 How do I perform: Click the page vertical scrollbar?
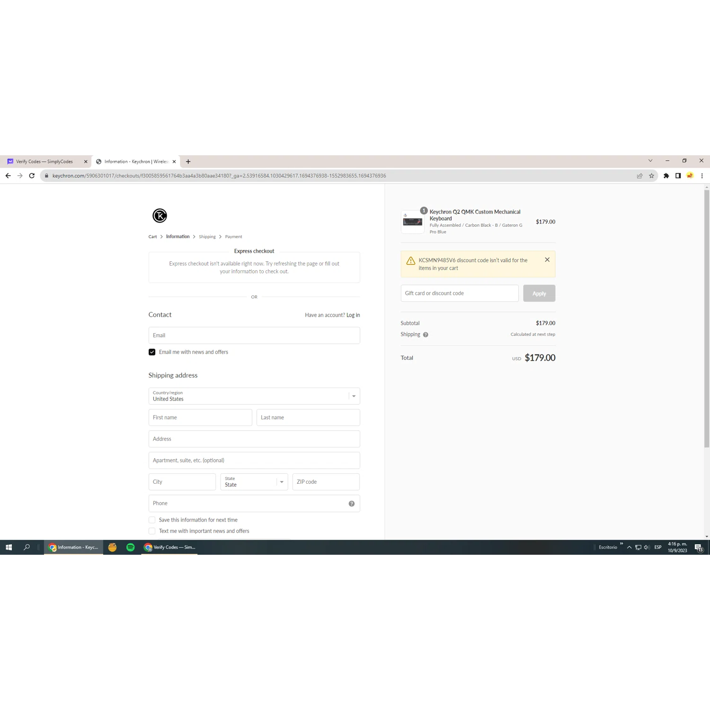(707, 319)
